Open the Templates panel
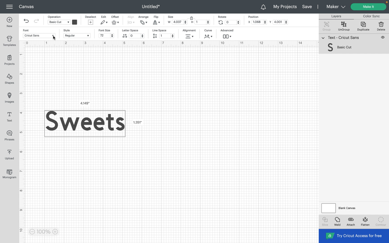Image resolution: width=389 pixels, height=243 pixels. pos(9,41)
